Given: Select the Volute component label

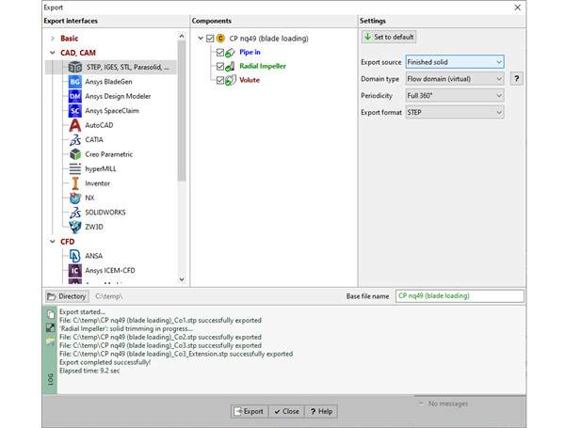Looking at the screenshot, I should click(x=250, y=80).
